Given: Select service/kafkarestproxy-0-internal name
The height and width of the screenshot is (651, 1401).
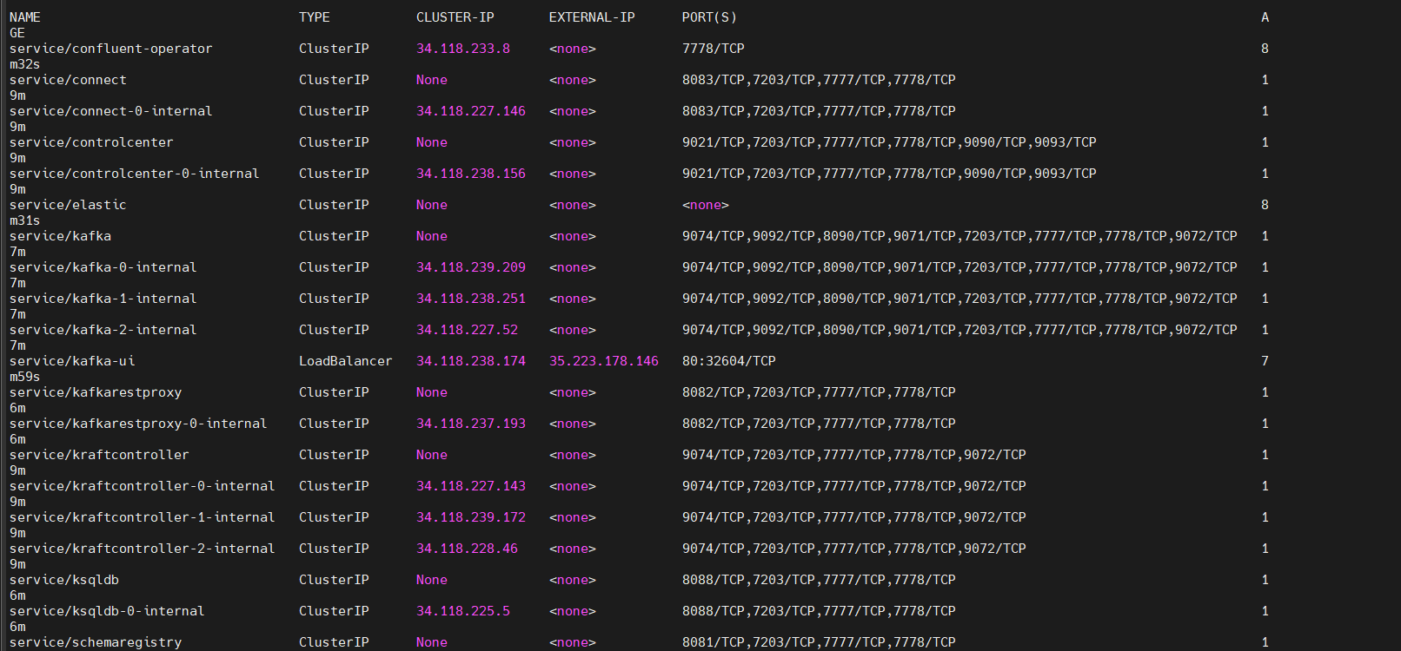Looking at the screenshot, I should [x=138, y=424].
